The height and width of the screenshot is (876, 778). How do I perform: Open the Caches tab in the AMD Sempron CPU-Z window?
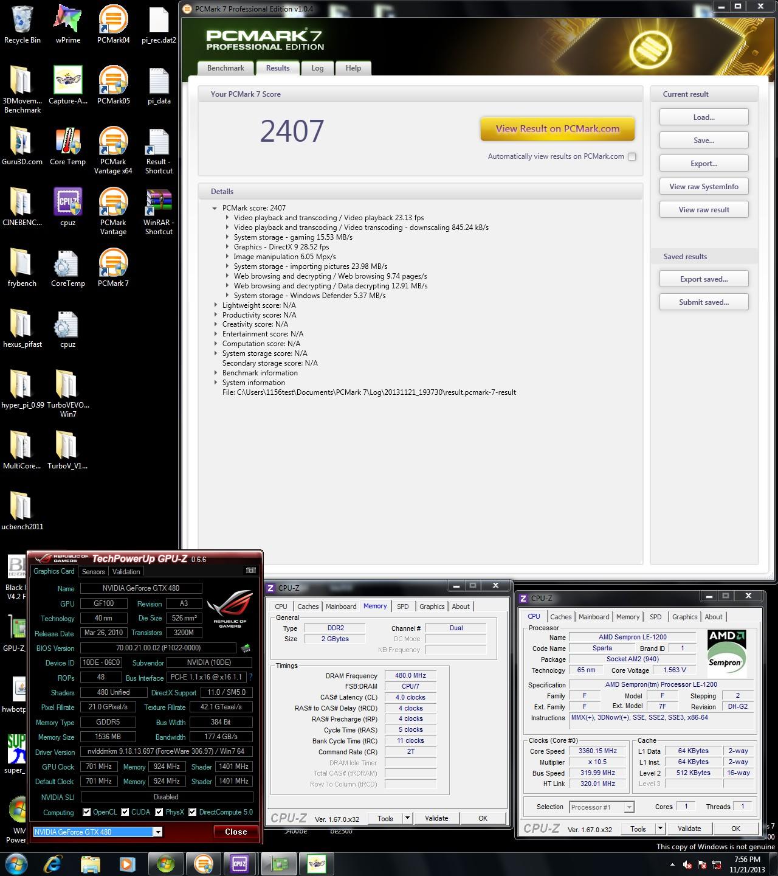(x=560, y=617)
